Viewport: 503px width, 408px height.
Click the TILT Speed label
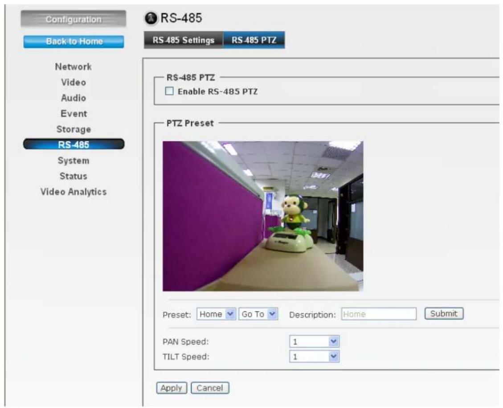coord(186,357)
